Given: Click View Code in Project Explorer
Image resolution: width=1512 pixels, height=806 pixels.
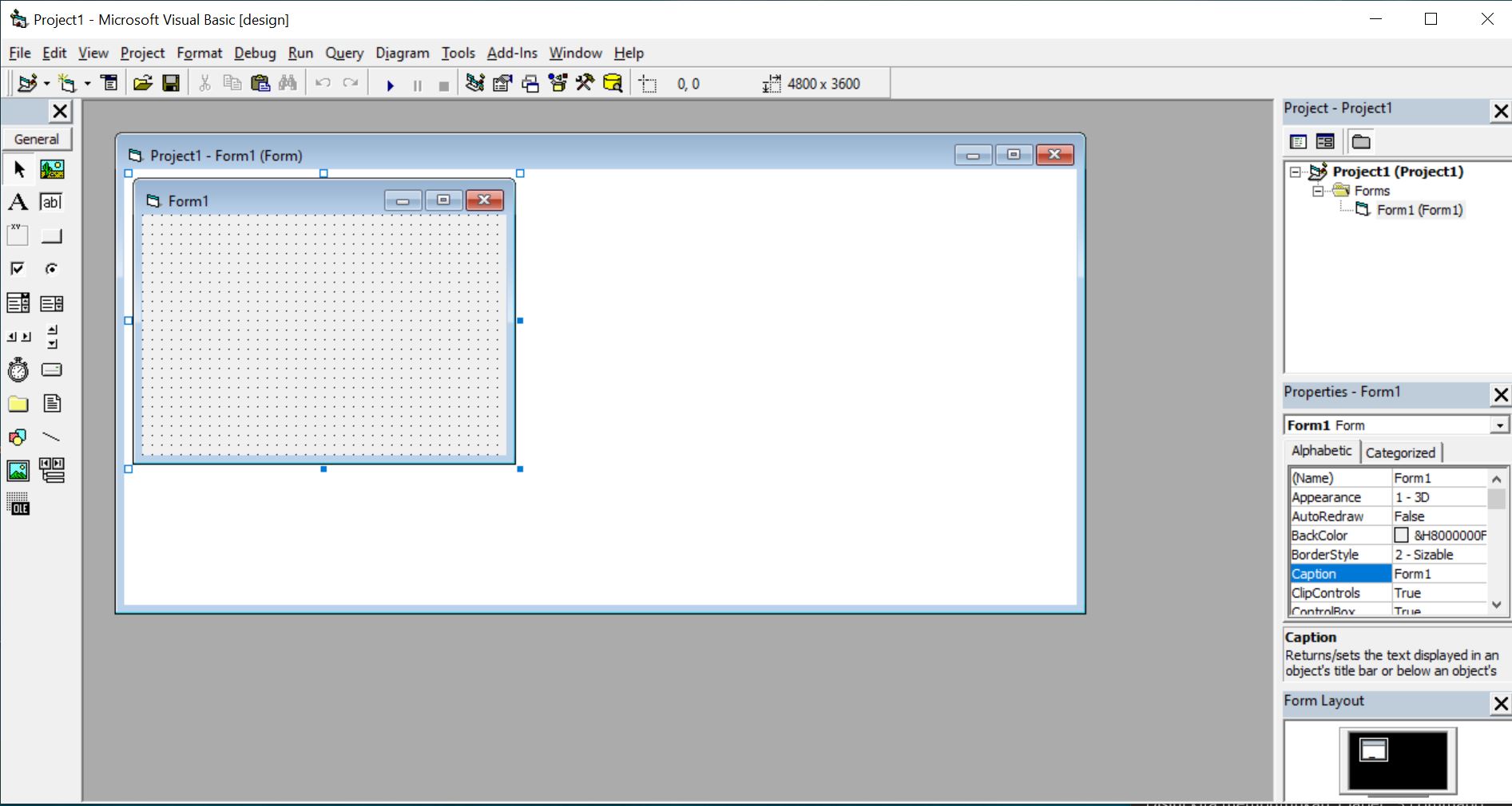Looking at the screenshot, I should [1298, 141].
